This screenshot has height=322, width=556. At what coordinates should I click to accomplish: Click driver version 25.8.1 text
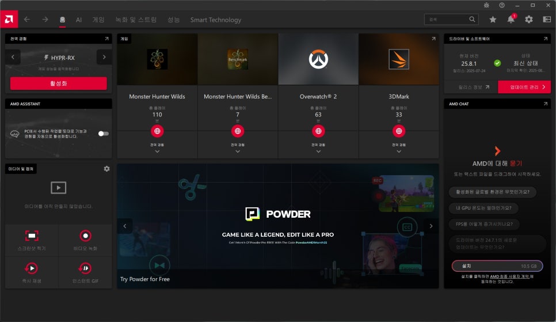pos(469,63)
